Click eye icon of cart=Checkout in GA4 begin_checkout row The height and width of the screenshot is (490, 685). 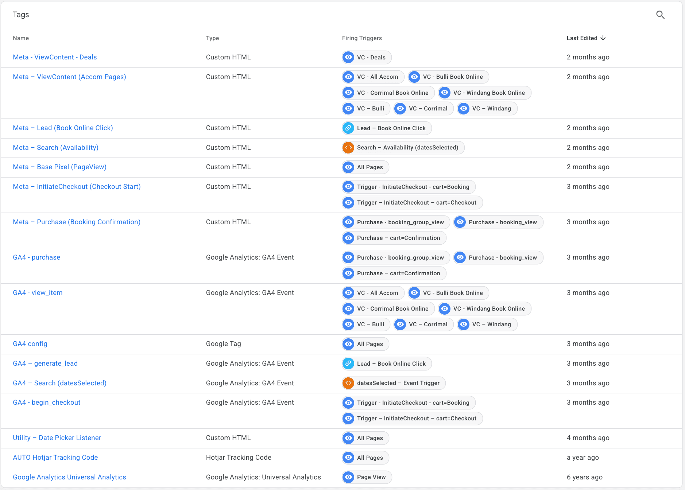(x=349, y=418)
